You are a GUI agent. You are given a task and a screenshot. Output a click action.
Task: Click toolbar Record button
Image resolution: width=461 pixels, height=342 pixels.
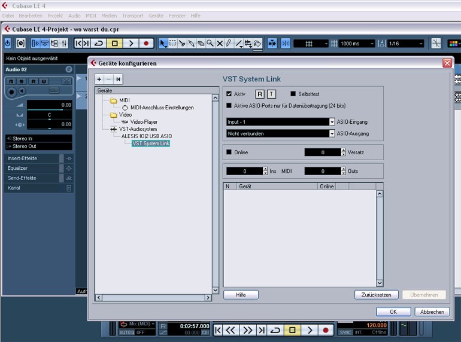(x=146, y=44)
